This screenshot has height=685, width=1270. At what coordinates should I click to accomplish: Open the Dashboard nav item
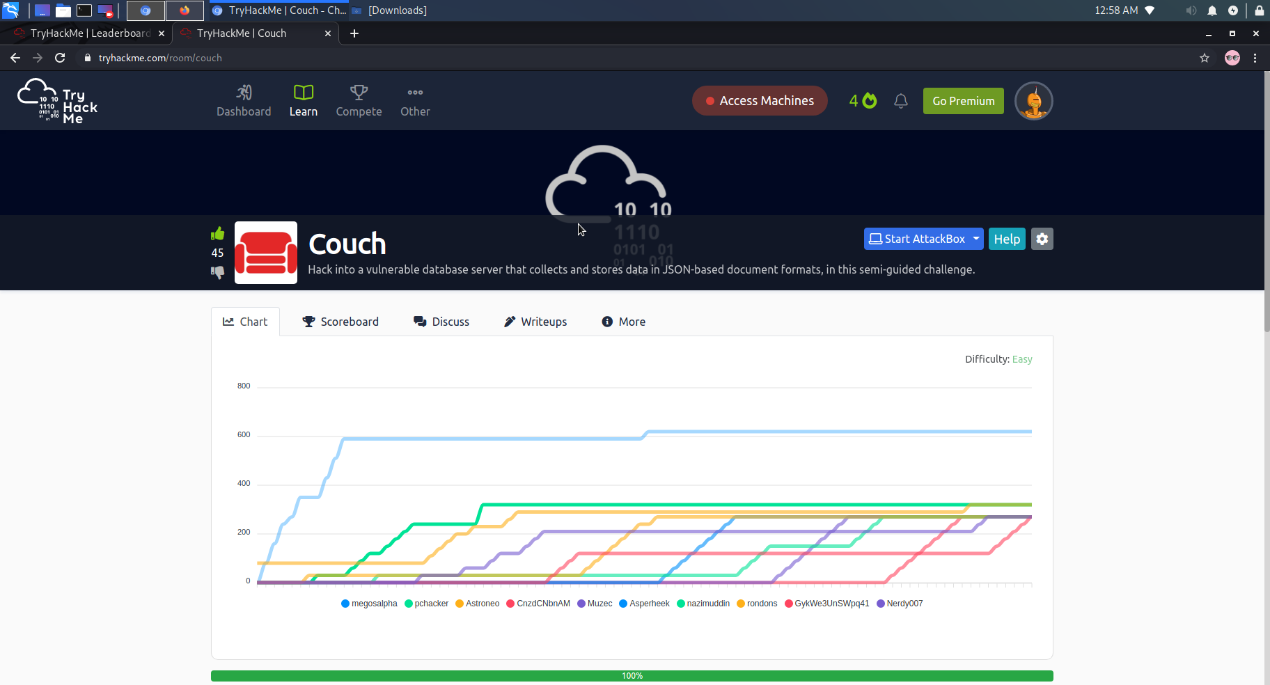[x=244, y=101]
